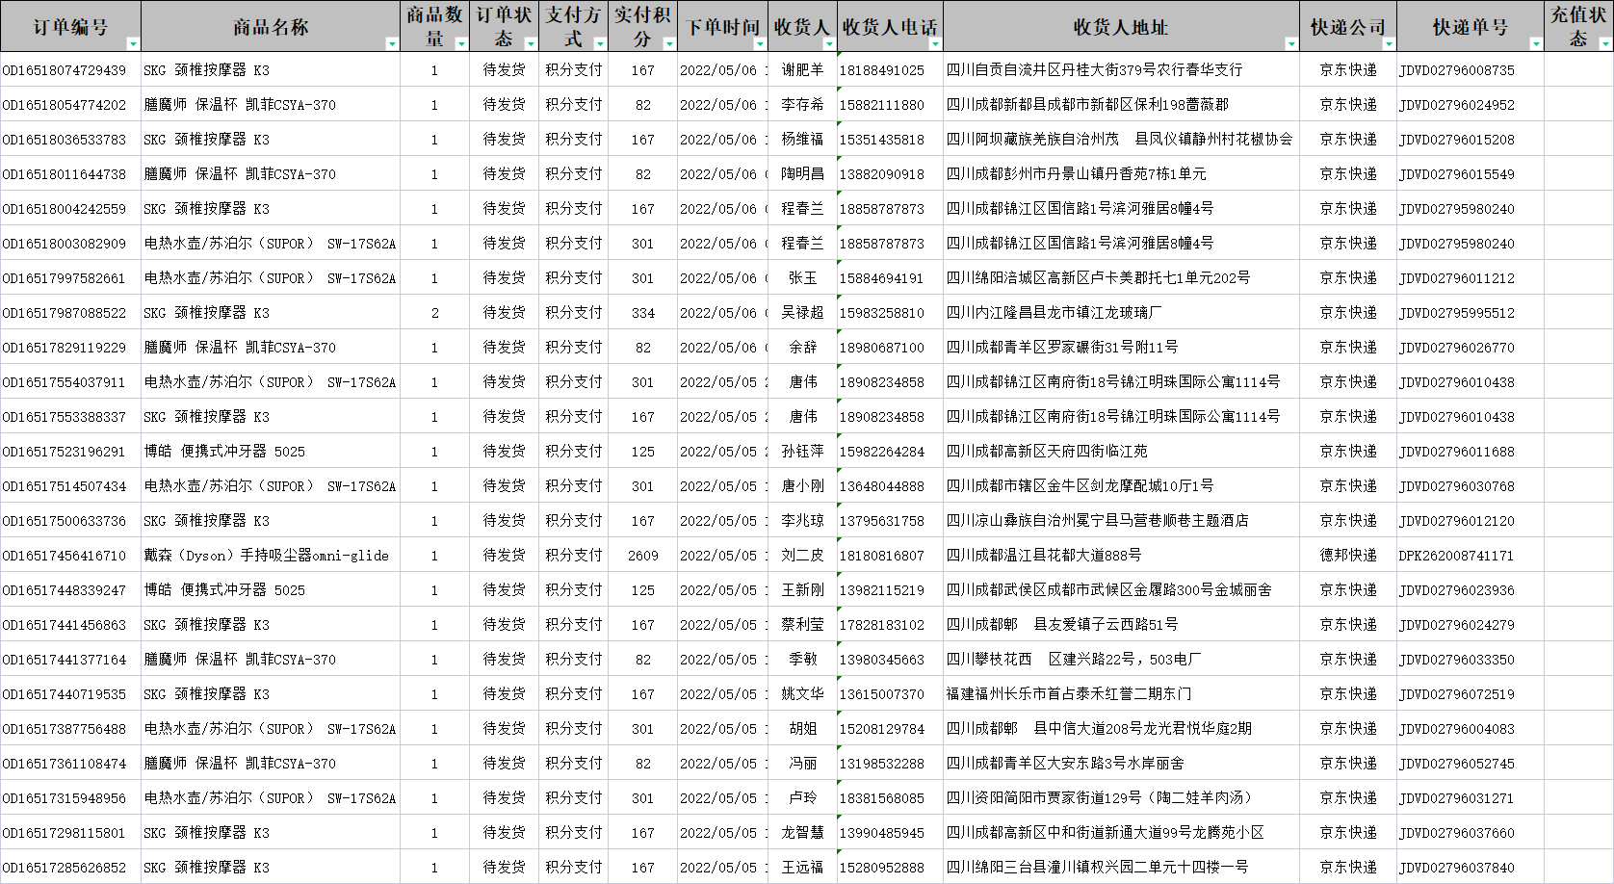Click tracking number JDVD02796008735

point(1471,70)
